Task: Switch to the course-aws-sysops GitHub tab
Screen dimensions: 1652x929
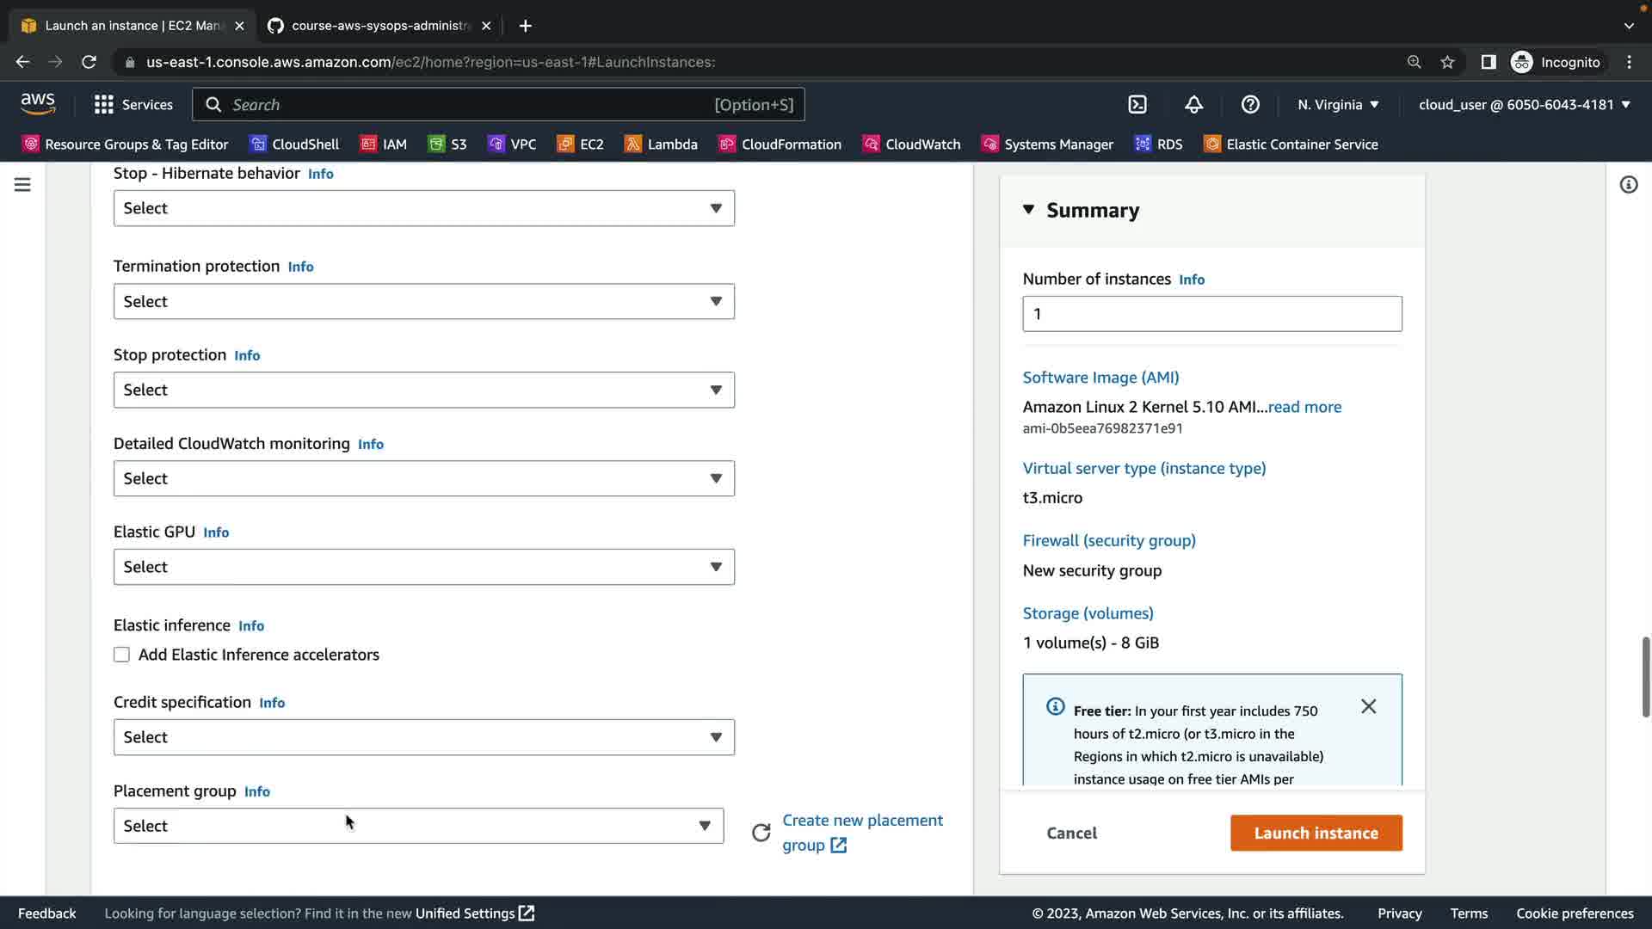Action: [379, 26]
